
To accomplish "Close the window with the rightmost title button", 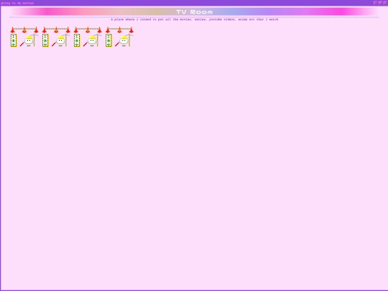I will (x=385, y=3).
